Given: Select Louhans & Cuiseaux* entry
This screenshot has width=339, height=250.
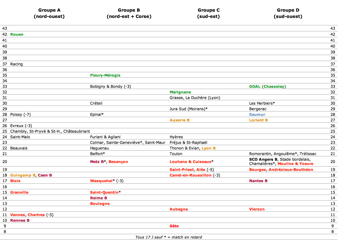Looking at the screenshot, I should pos(191,162).
